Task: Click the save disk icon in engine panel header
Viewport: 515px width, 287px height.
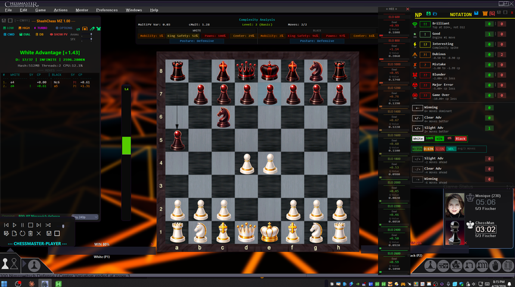Action: (4, 21)
